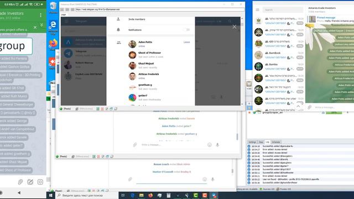The height and width of the screenshot is (199, 354).
Task: Open Task View from taskbar
Action: click(123, 195)
